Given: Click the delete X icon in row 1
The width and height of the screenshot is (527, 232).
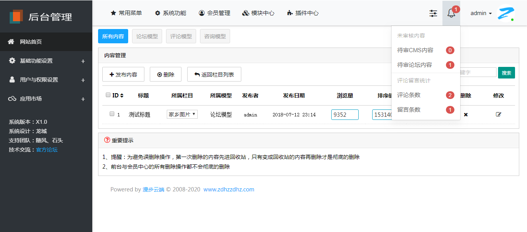Looking at the screenshot, I should (466, 114).
